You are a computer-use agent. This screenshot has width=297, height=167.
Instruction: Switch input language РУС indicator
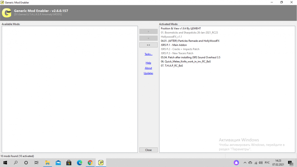pos(267,163)
